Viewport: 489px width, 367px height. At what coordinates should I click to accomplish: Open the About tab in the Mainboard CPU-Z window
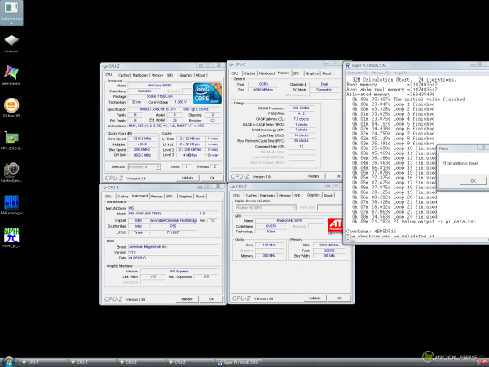coord(200,197)
